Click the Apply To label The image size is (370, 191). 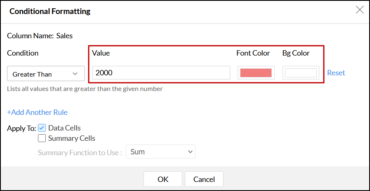pyautogui.click(x=21, y=128)
